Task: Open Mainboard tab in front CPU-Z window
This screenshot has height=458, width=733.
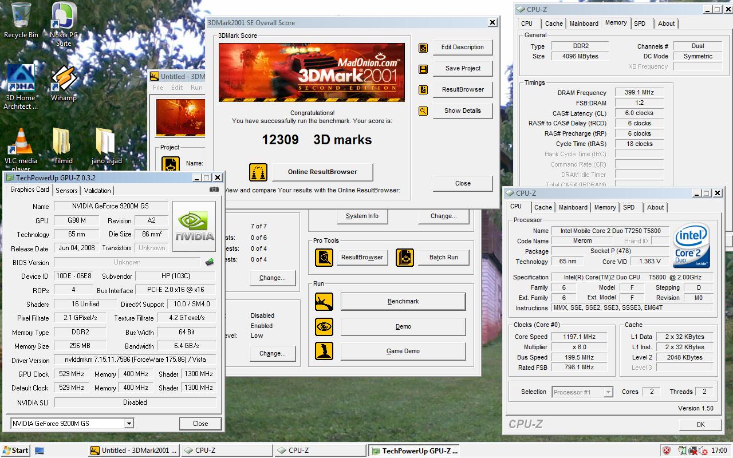Action: point(573,207)
